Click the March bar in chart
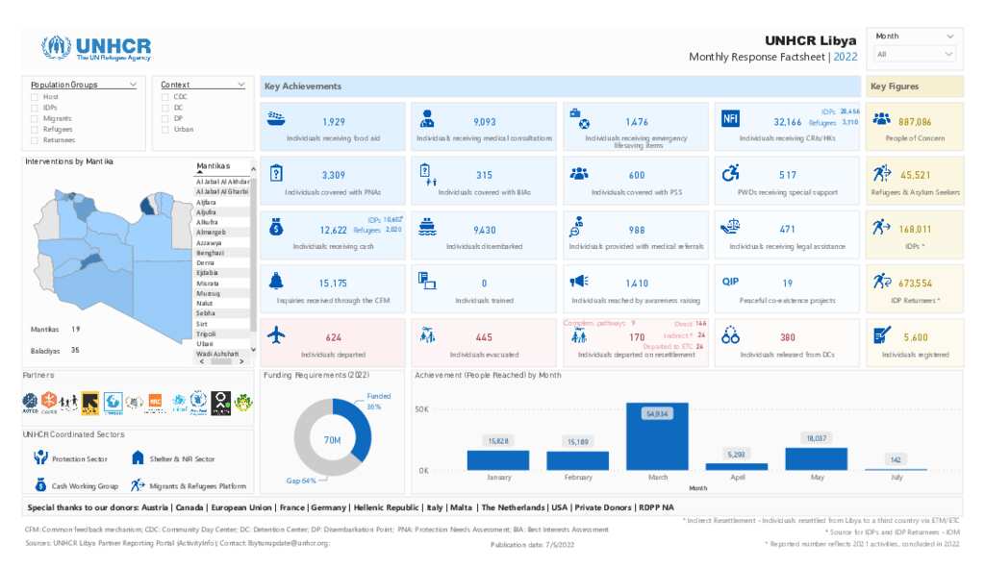Screen dimensions: 985x568 [x=657, y=436]
